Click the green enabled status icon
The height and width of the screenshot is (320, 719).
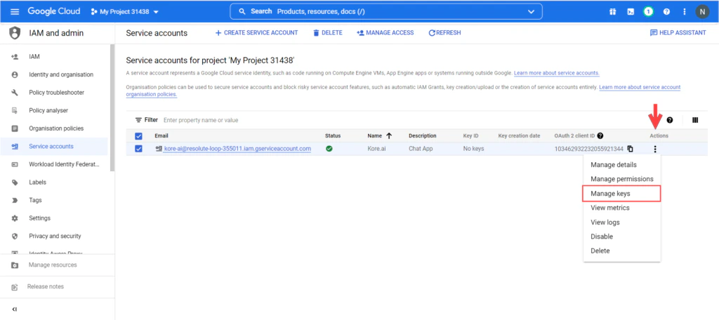(329, 149)
